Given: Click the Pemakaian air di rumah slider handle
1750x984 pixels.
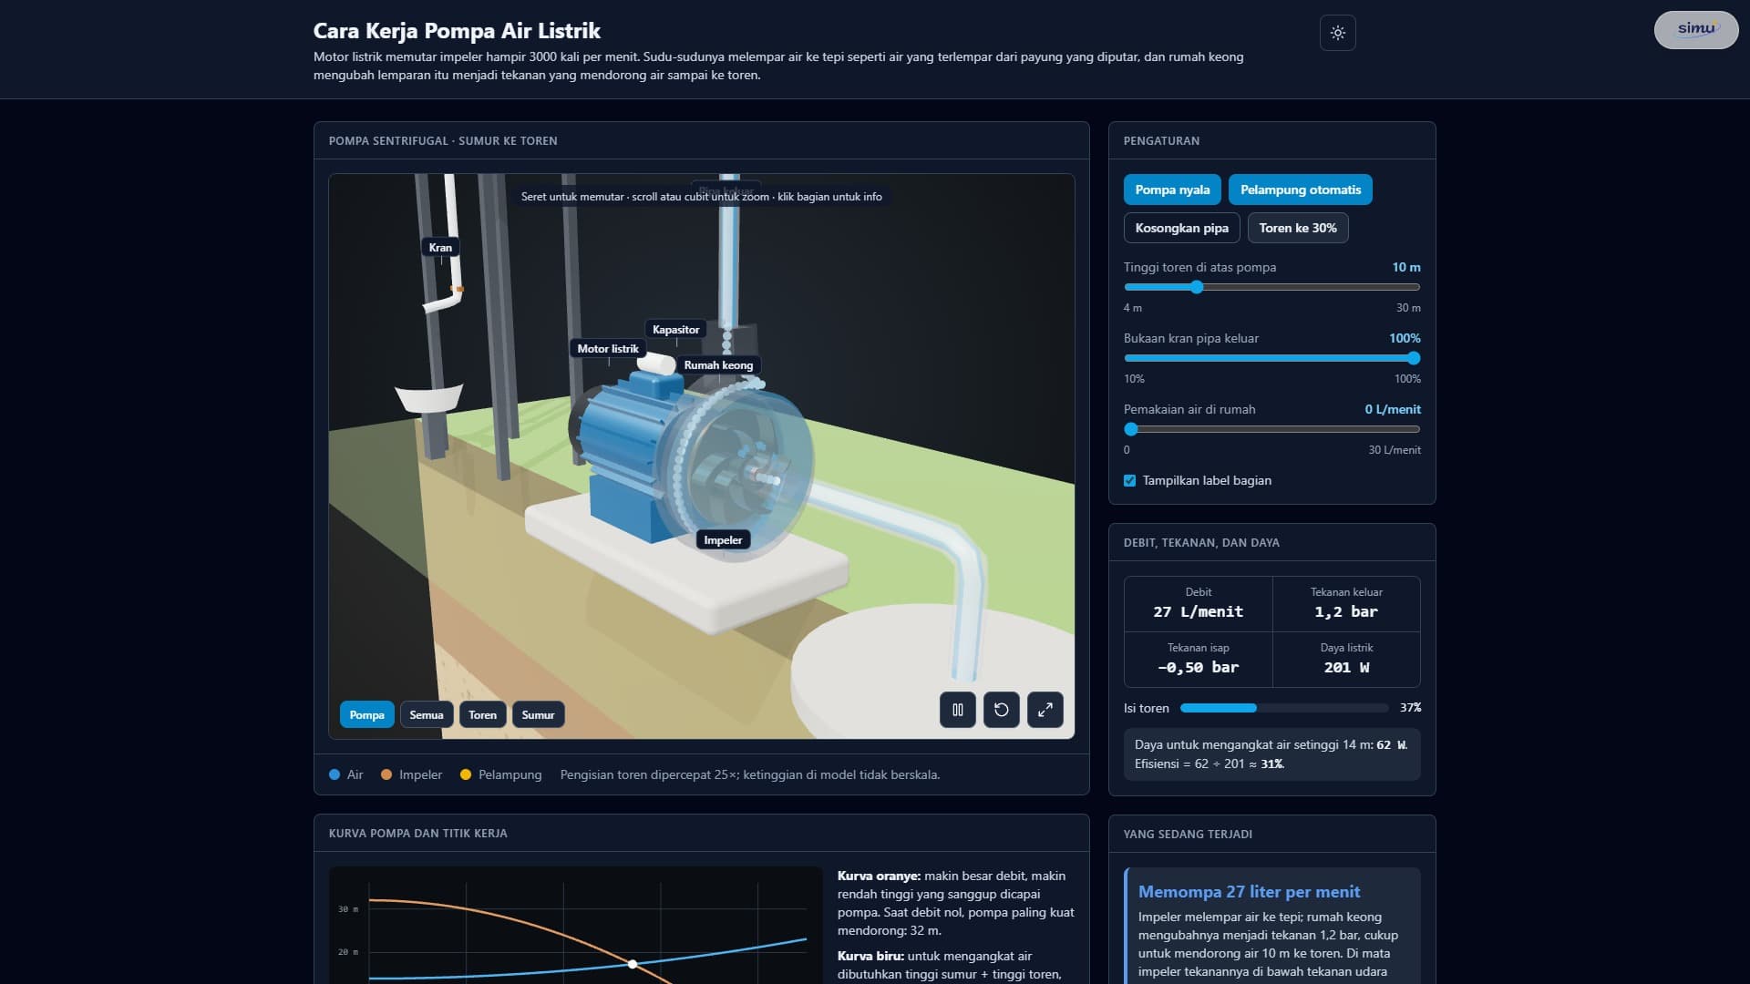Looking at the screenshot, I should (x=1131, y=429).
